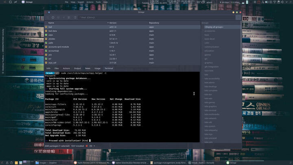Select the ack package row
Image resolution: width=293 pixels, height=165 pixels.
tap(122, 55)
